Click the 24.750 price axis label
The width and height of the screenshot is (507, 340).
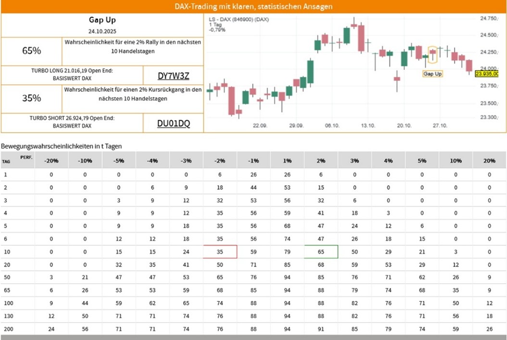488,19
